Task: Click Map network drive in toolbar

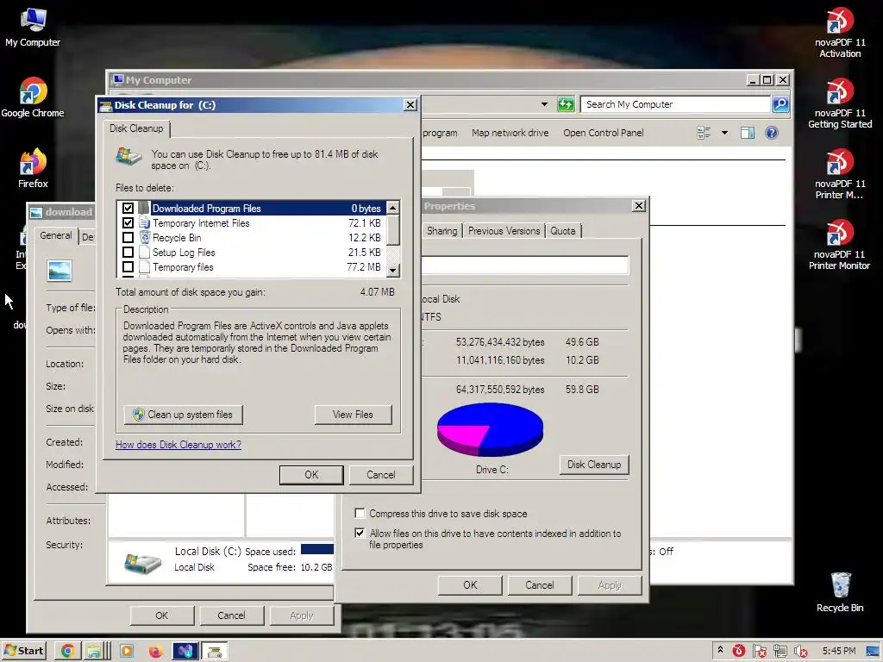Action: 510,133
